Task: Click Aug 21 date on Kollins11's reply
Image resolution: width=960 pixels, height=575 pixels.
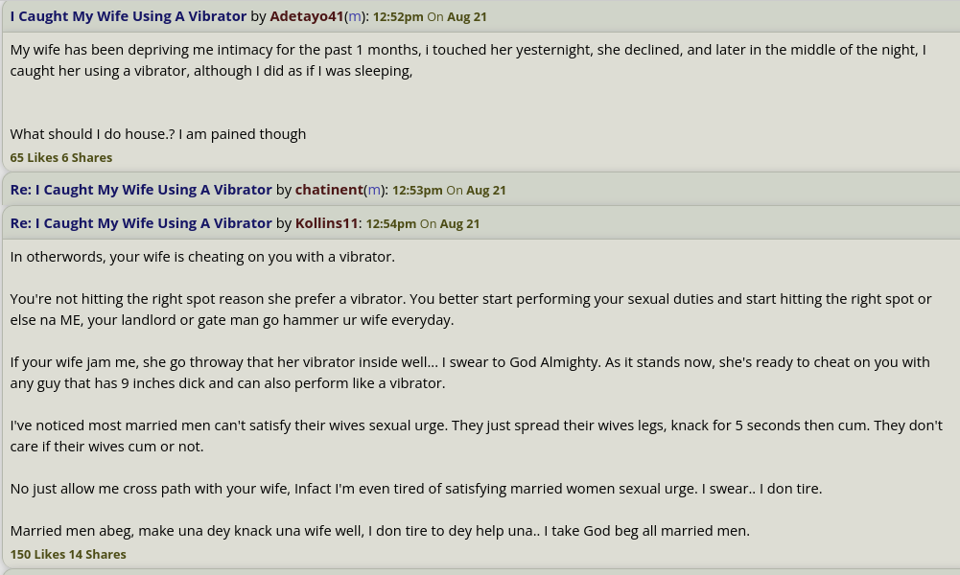Action: (x=459, y=224)
